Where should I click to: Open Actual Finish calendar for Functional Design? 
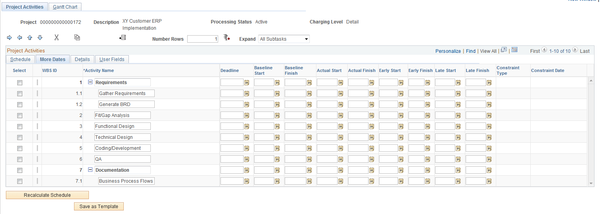371,126
